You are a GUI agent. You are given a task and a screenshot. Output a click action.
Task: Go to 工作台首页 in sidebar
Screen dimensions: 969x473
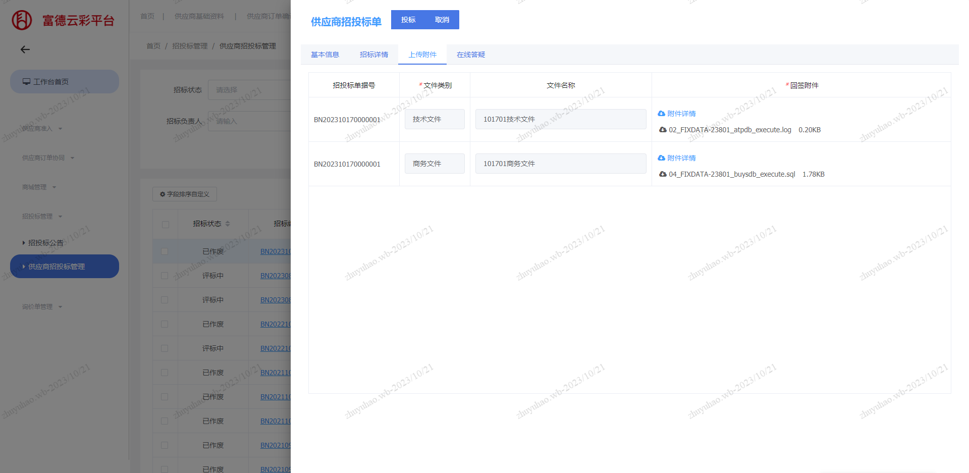pyautogui.click(x=65, y=82)
